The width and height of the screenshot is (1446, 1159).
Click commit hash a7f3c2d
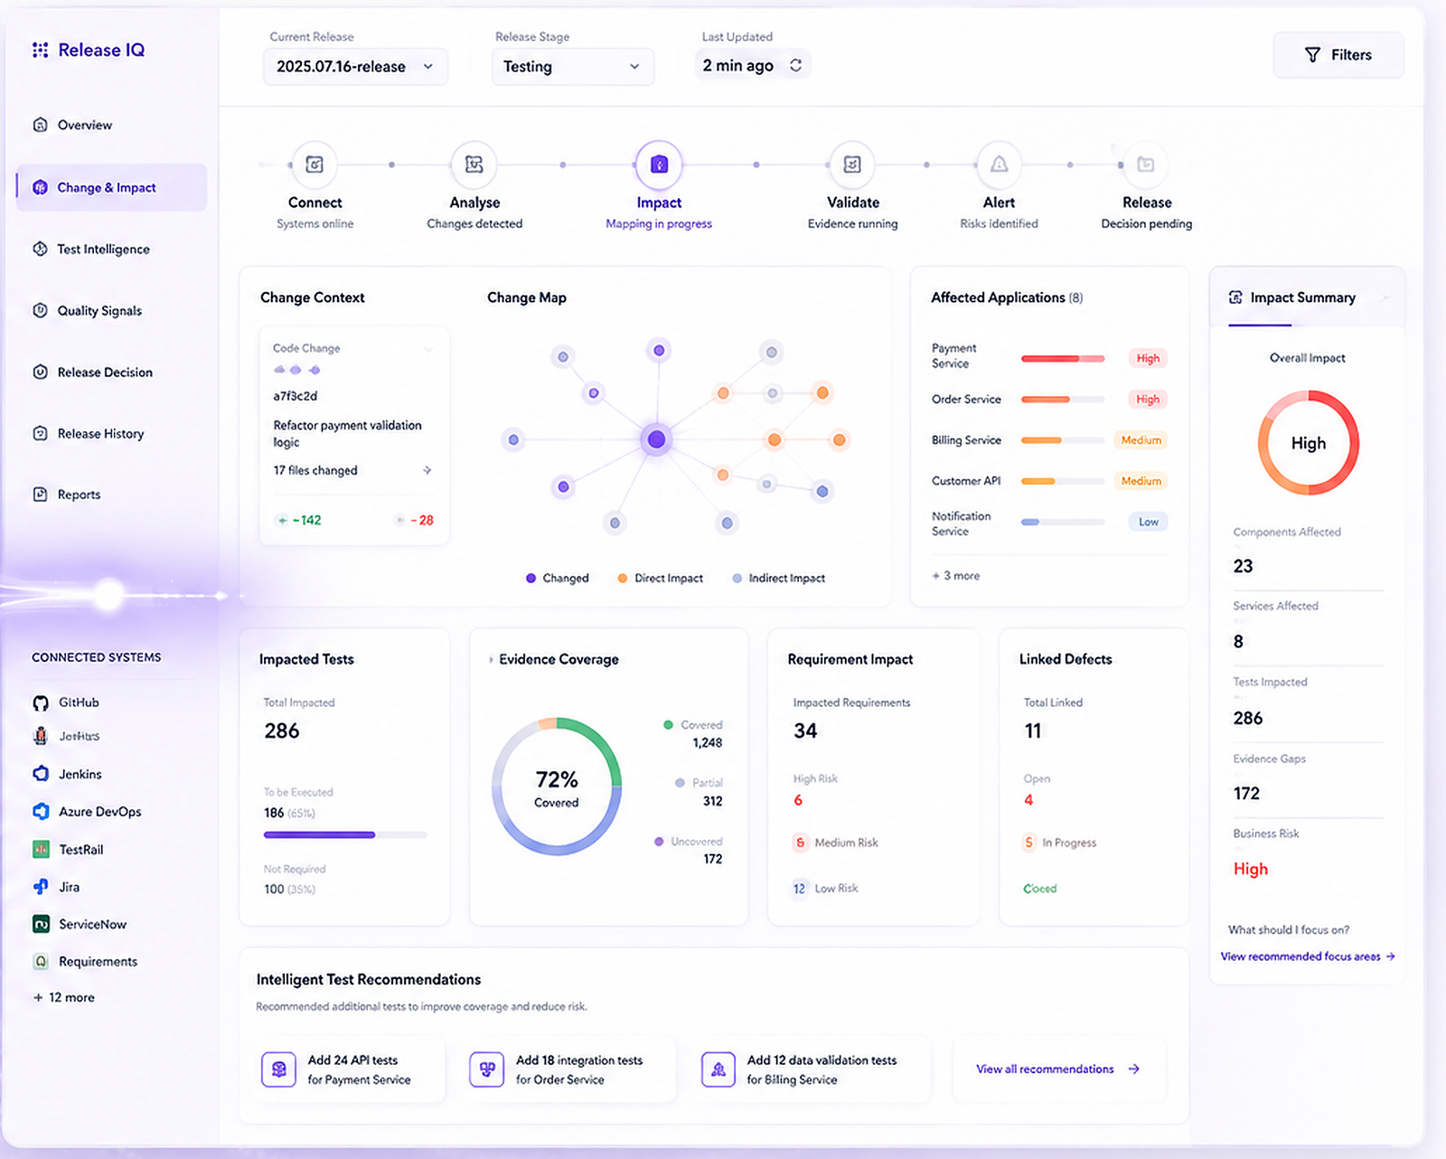296,396
